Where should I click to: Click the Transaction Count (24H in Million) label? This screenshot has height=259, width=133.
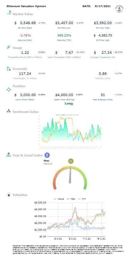[25, 57]
